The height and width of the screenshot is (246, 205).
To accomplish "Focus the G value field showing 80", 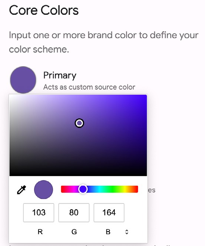I will coord(74,213).
